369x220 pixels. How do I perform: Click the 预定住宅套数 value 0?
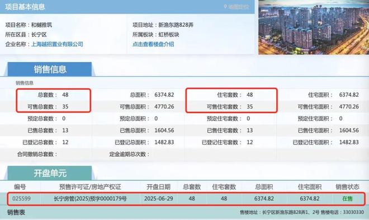248,119
